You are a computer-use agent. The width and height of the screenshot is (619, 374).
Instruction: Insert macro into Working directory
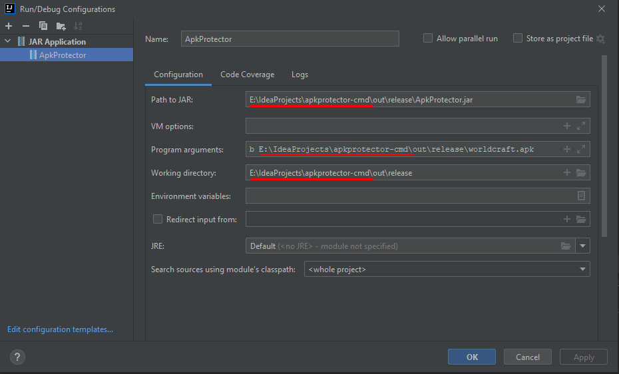point(567,172)
